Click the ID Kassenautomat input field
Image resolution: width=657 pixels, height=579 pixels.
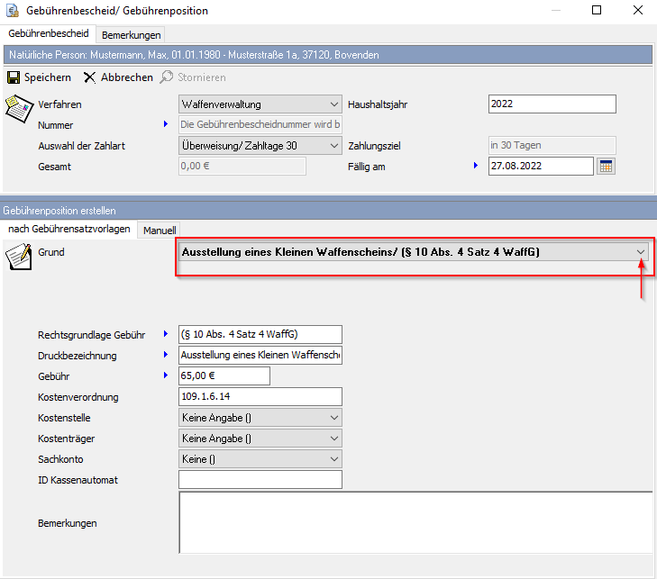[260, 480]
